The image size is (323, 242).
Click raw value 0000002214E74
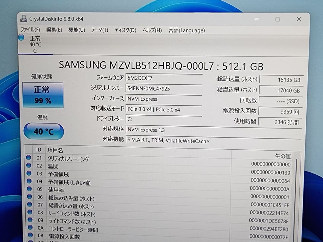(269, 213)
